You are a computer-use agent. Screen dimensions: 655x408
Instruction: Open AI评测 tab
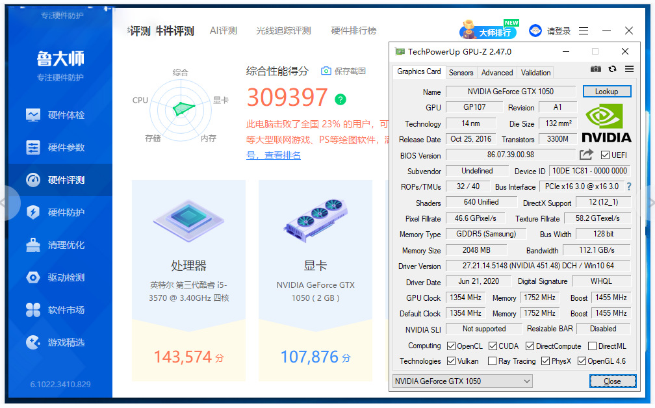224,31
